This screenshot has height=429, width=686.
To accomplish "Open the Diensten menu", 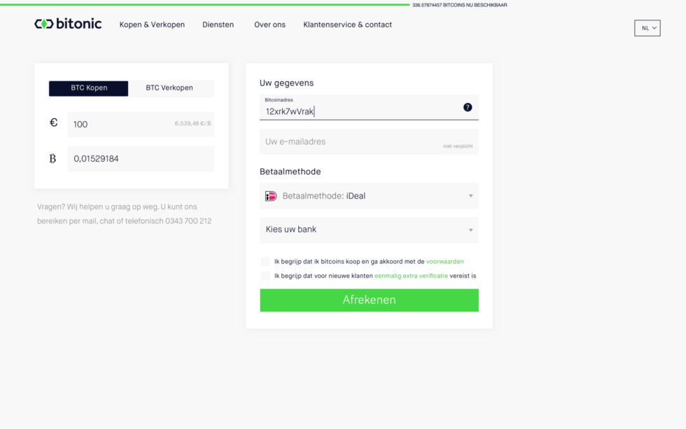I will 218,25.
